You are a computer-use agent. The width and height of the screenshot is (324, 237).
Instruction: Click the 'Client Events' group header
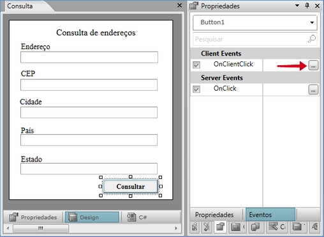pyautogui.click(x=221, y=54)
